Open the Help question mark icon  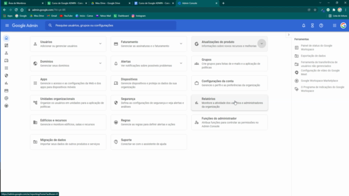[321, 26]
